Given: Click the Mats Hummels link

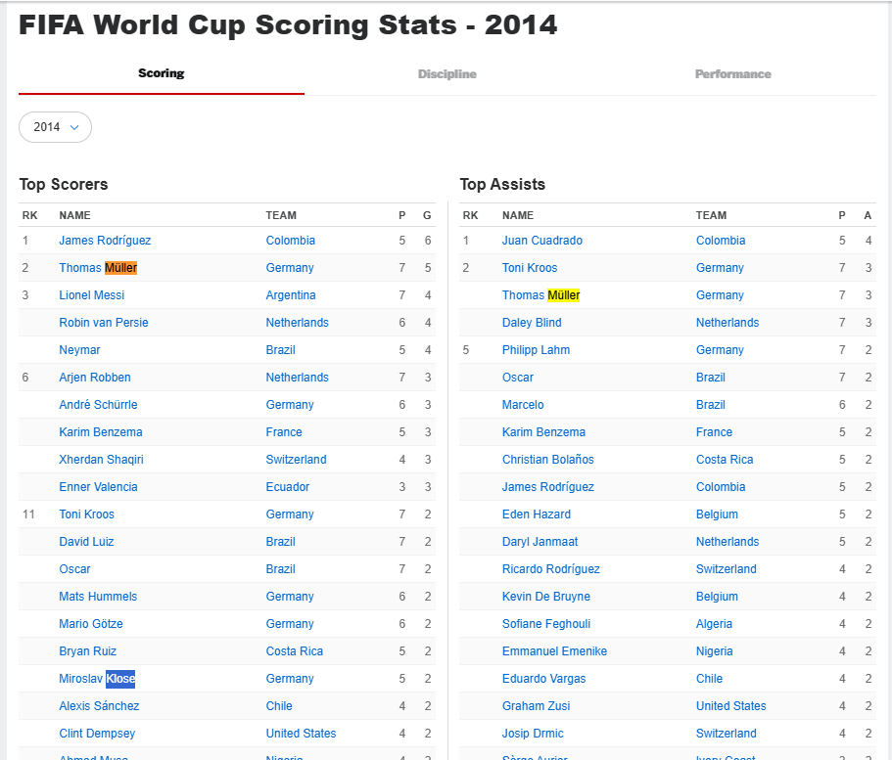Looking at the screenshot, I should (x=98, y=597).
